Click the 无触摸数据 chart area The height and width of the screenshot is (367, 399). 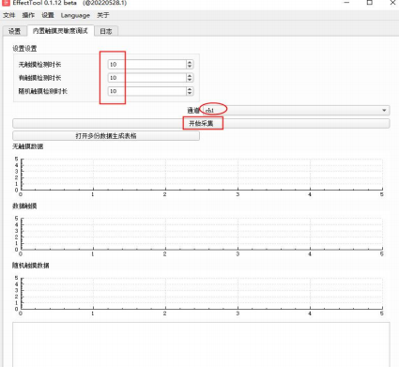coord(202,175)
